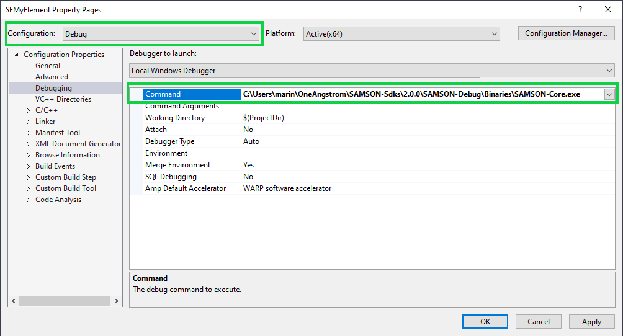Select the General properties page

[48, 66]
